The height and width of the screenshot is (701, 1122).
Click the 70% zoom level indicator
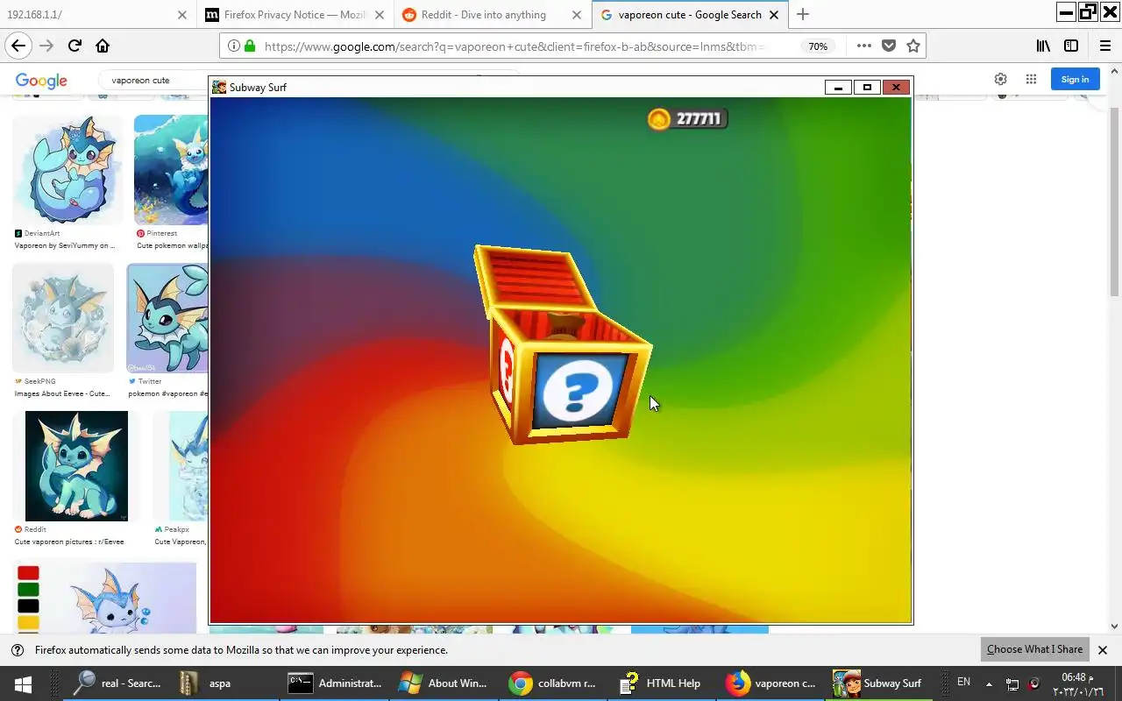(x=818, y=46)
